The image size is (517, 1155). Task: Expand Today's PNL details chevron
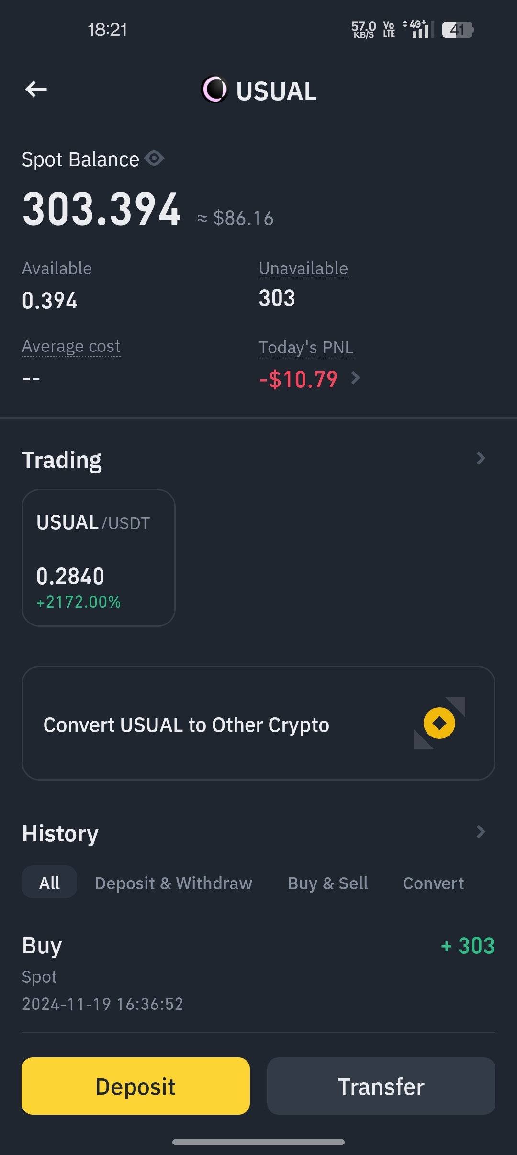point(355,378)
